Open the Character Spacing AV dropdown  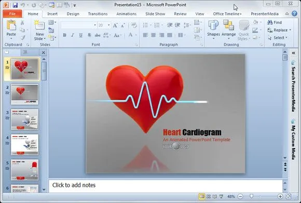pyautogui.click(x=107, y=35)
